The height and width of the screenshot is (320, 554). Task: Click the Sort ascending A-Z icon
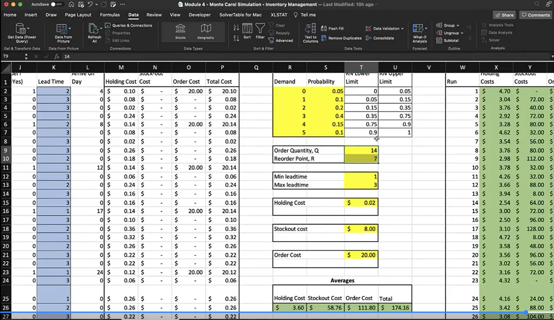click(236, 28)
